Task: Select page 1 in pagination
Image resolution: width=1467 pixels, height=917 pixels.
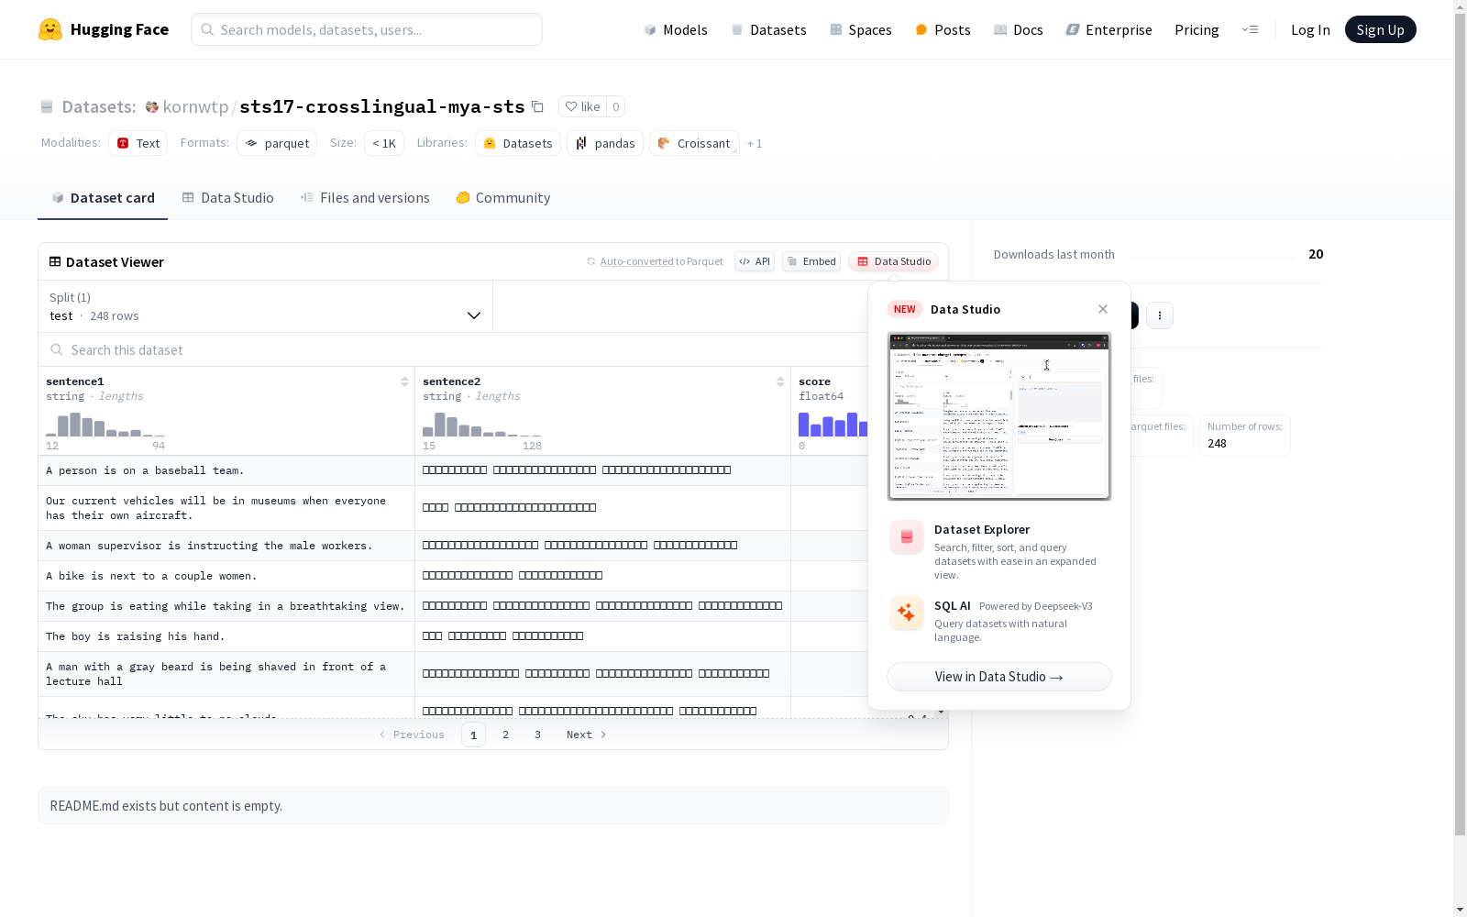Action: coord(473,735)
